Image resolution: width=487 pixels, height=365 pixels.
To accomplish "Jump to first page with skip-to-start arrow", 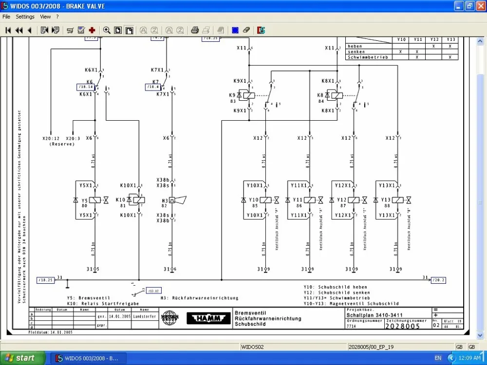I will click(8, 30).
